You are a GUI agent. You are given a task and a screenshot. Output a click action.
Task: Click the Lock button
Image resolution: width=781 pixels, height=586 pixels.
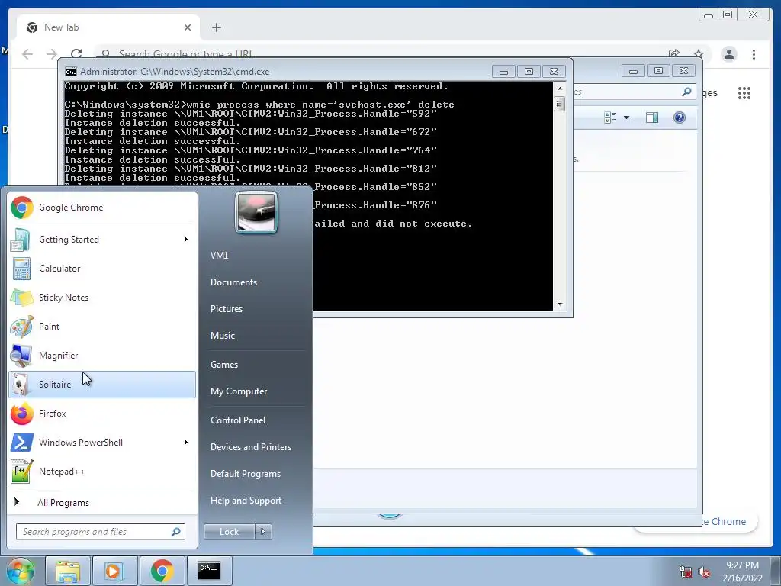pos(229,532)
